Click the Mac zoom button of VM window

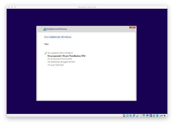coord(15,7)
